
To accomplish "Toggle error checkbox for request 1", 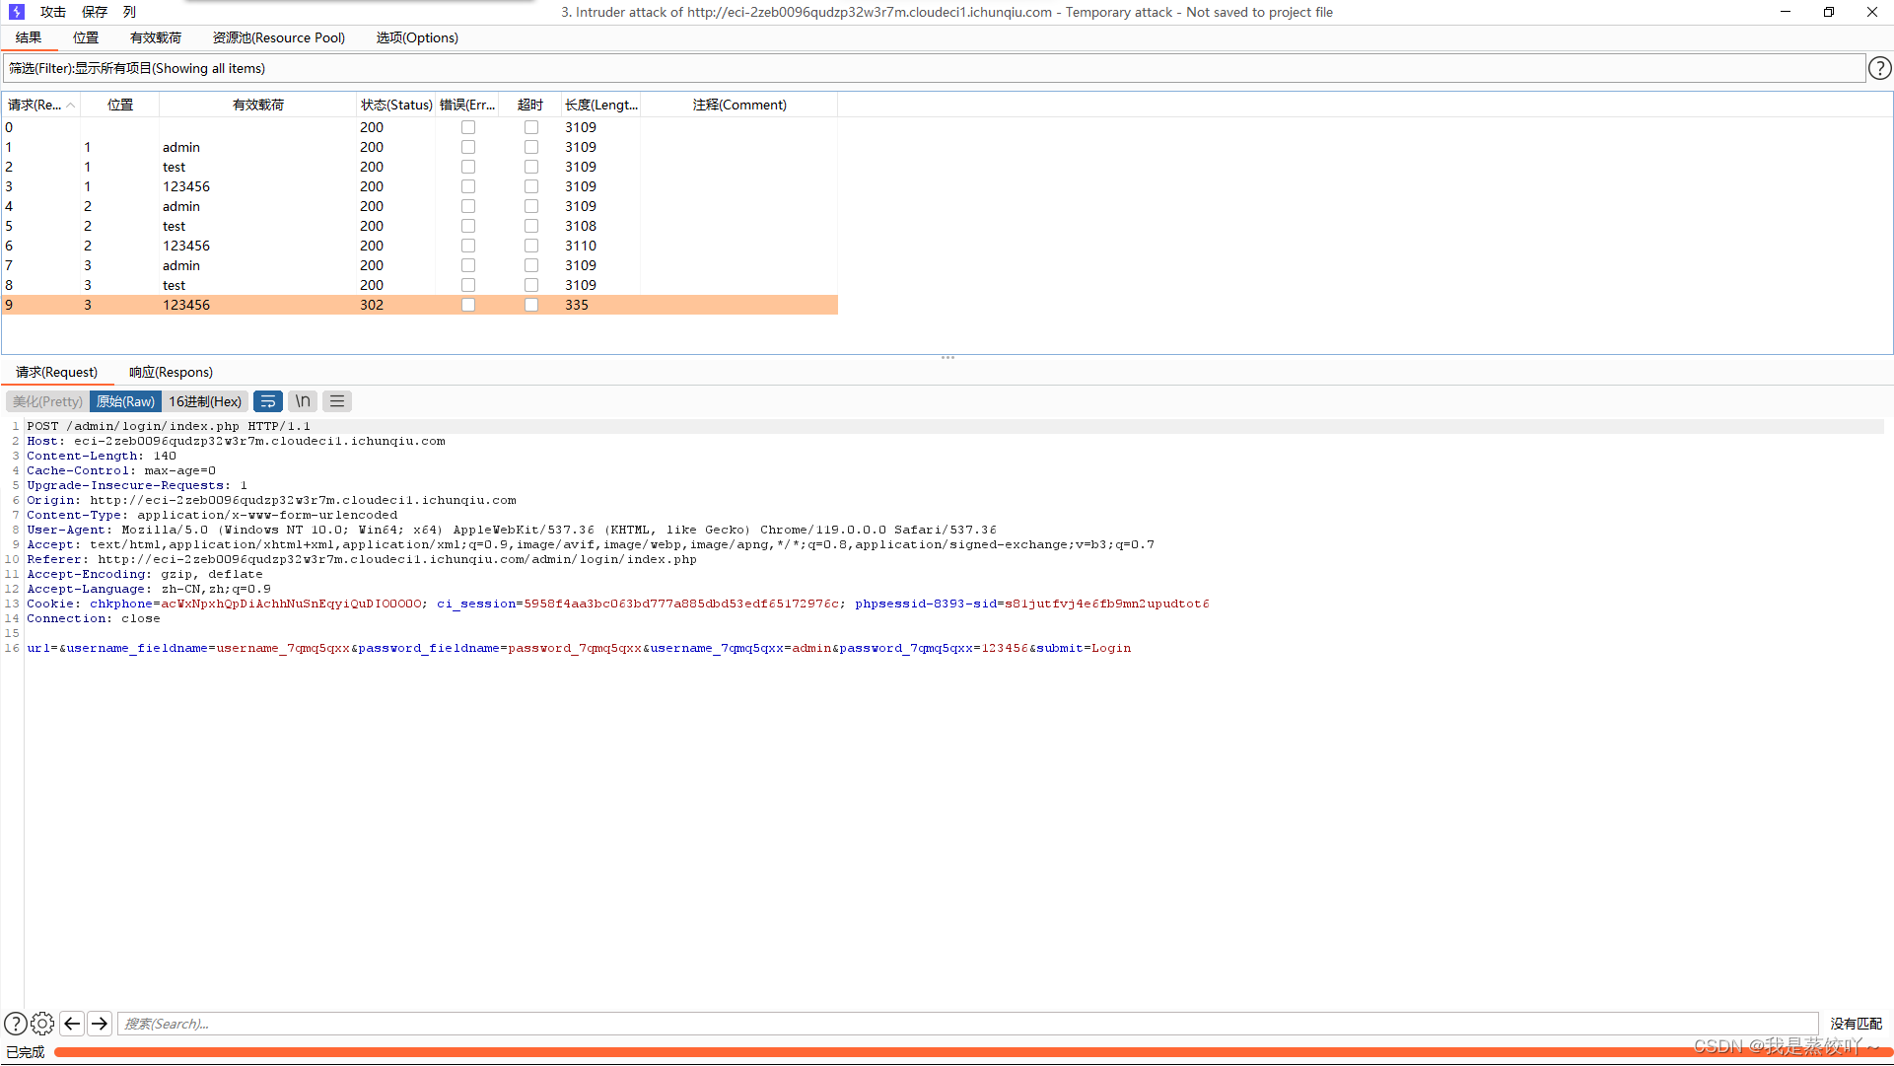I will (x=468, y=147).
